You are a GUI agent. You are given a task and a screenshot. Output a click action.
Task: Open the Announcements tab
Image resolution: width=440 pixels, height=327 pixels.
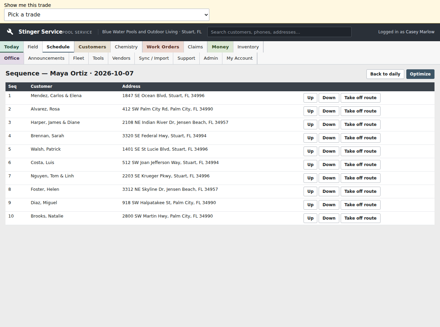tap(46, 58)
